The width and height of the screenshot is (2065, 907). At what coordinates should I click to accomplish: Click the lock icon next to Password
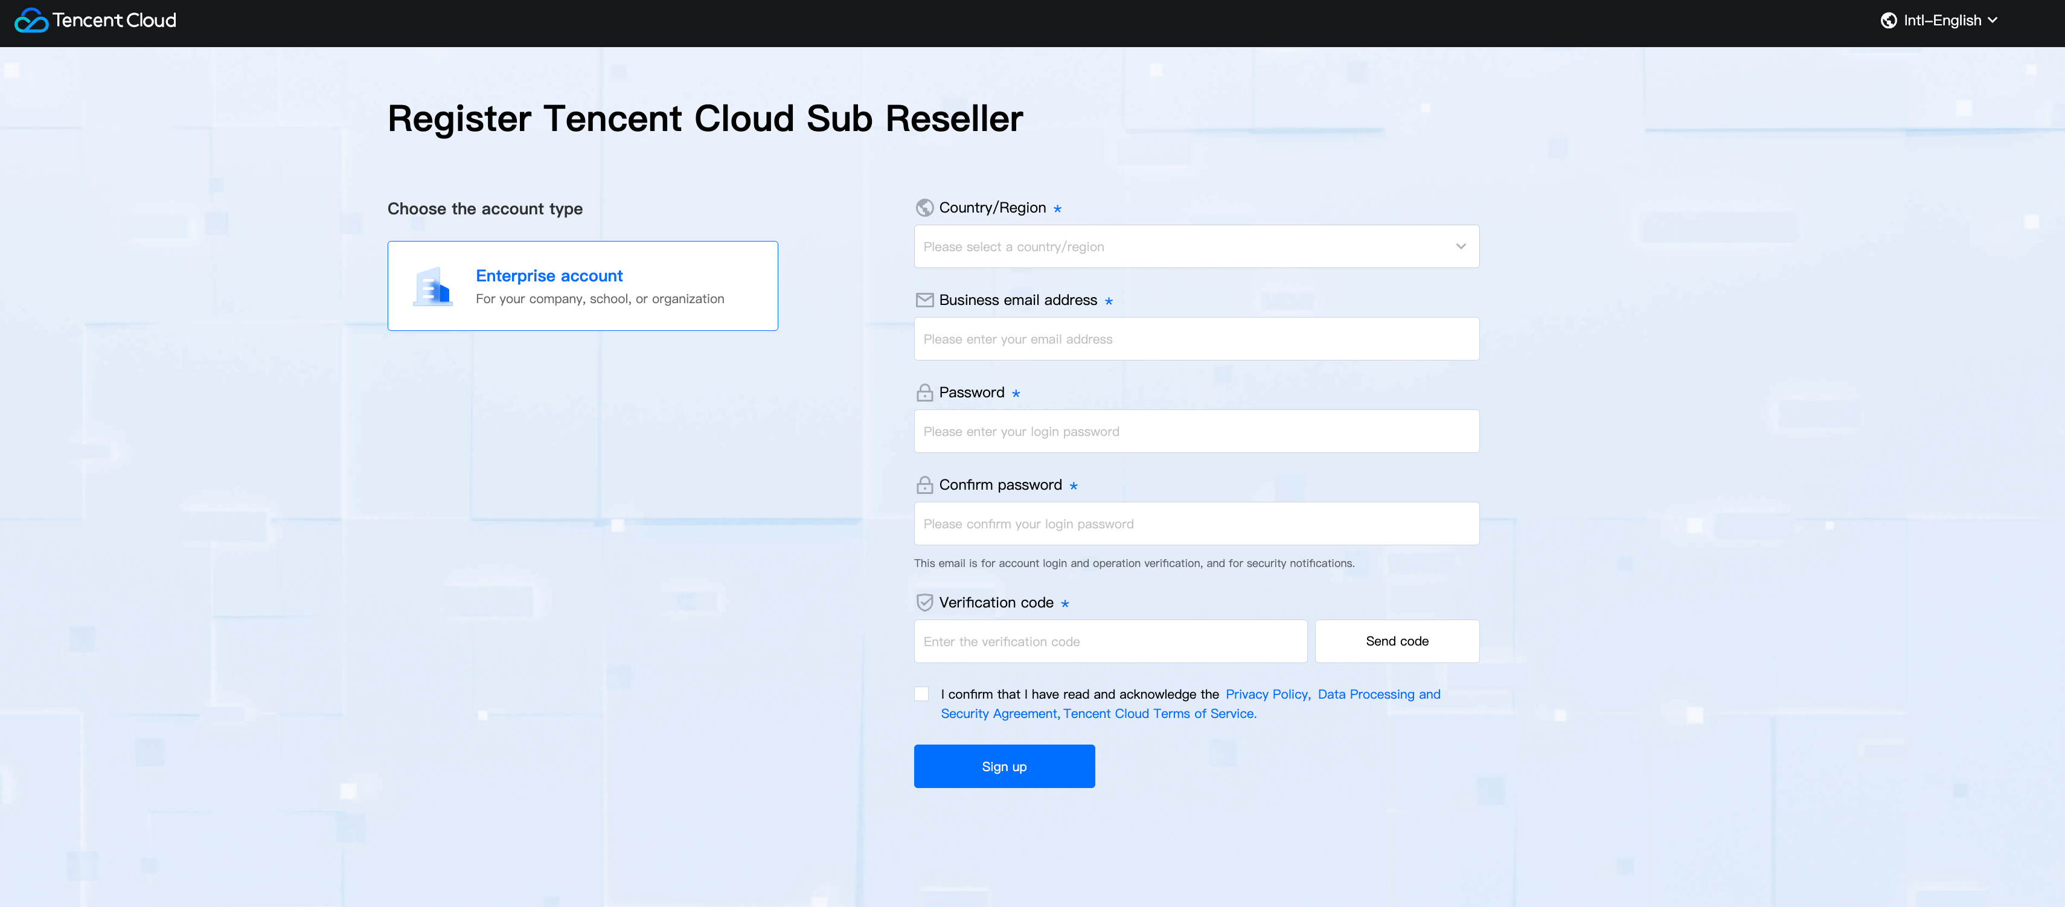[x=924, y=392]
